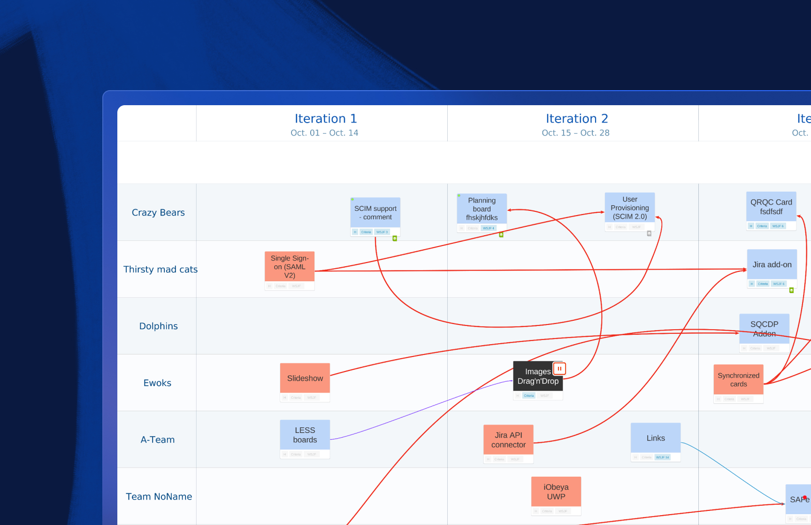Select the Slideshow card

305,378
